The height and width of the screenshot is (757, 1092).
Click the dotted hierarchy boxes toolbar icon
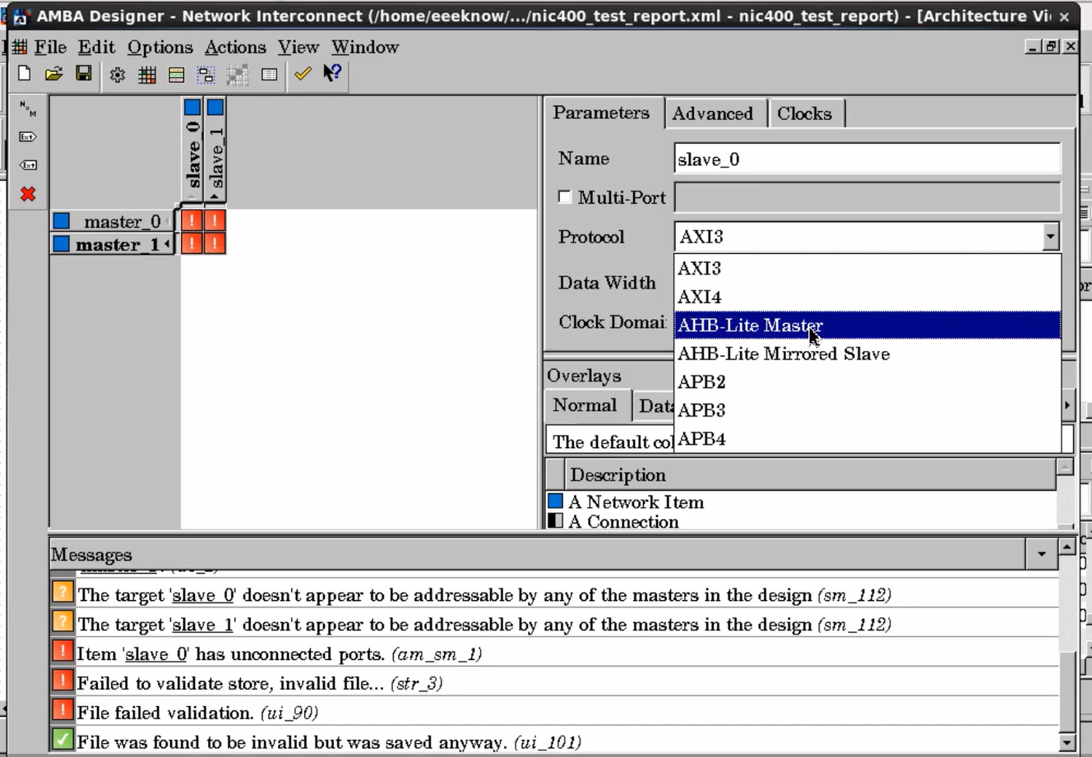(x=206, y=75)
